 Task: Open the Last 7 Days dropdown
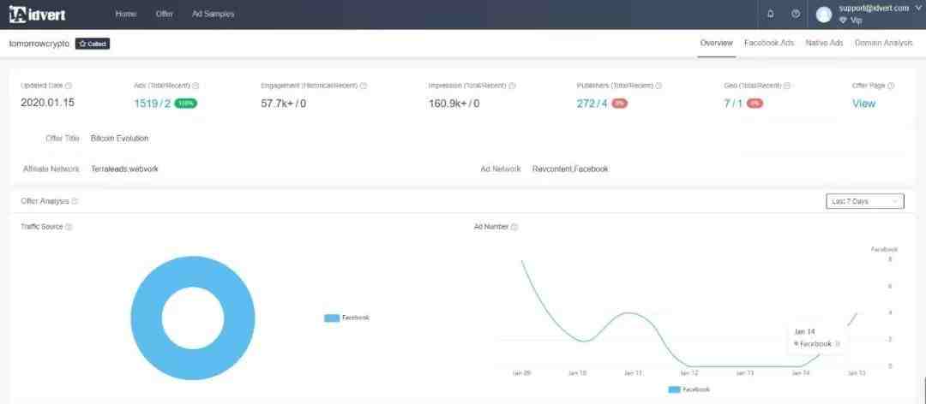(x=864, y=201)
